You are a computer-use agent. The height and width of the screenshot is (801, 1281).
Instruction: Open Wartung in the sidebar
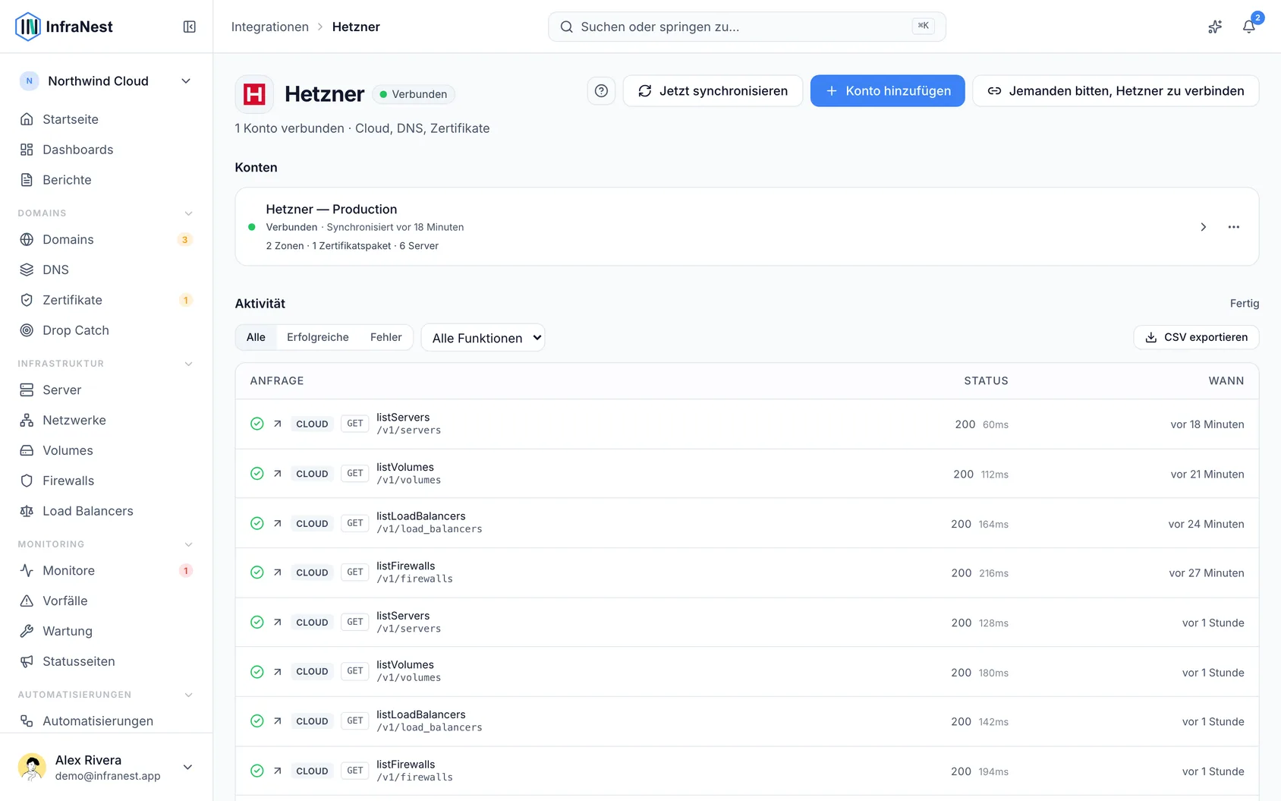[x=106, y=631]
